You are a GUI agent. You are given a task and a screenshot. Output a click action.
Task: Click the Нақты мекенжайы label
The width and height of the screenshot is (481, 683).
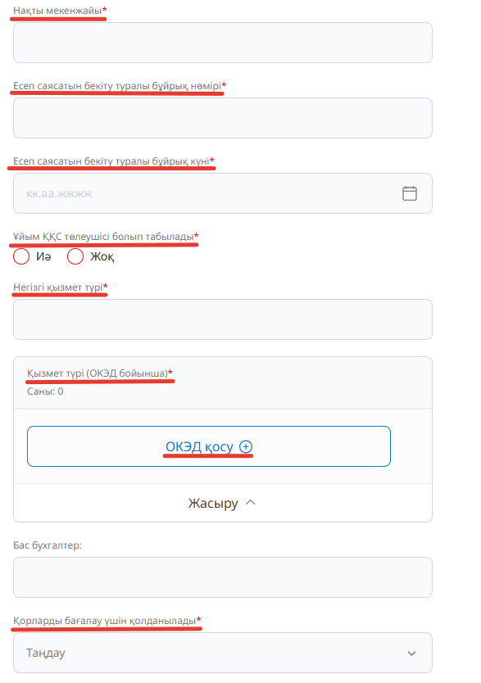[60, 11]
